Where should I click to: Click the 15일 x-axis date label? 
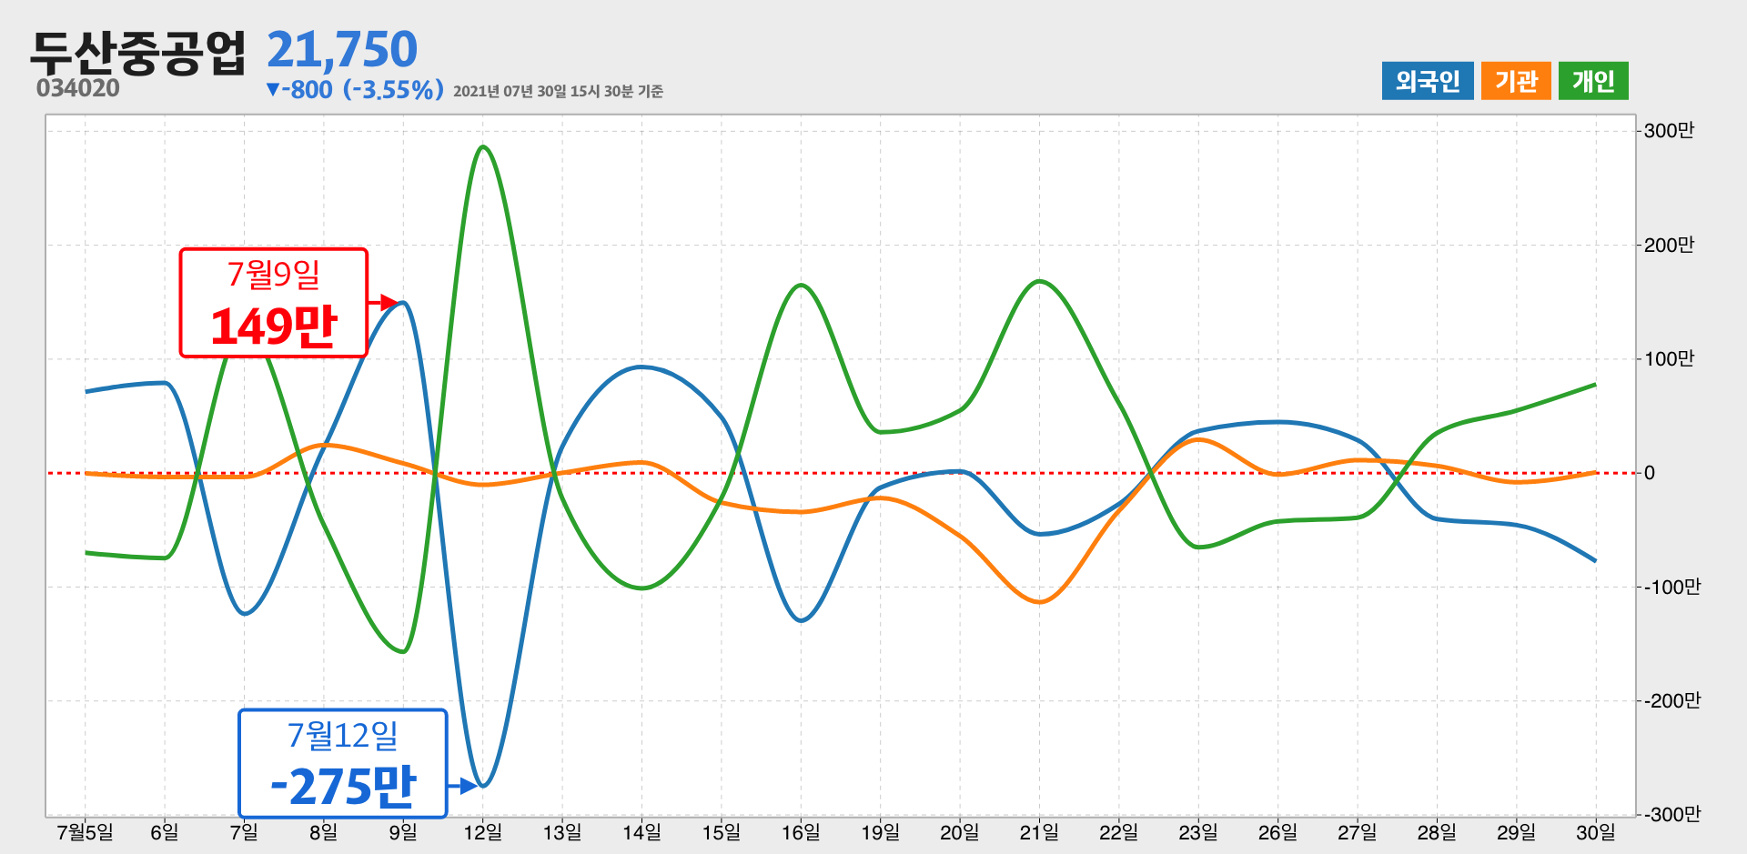point(722,832)
